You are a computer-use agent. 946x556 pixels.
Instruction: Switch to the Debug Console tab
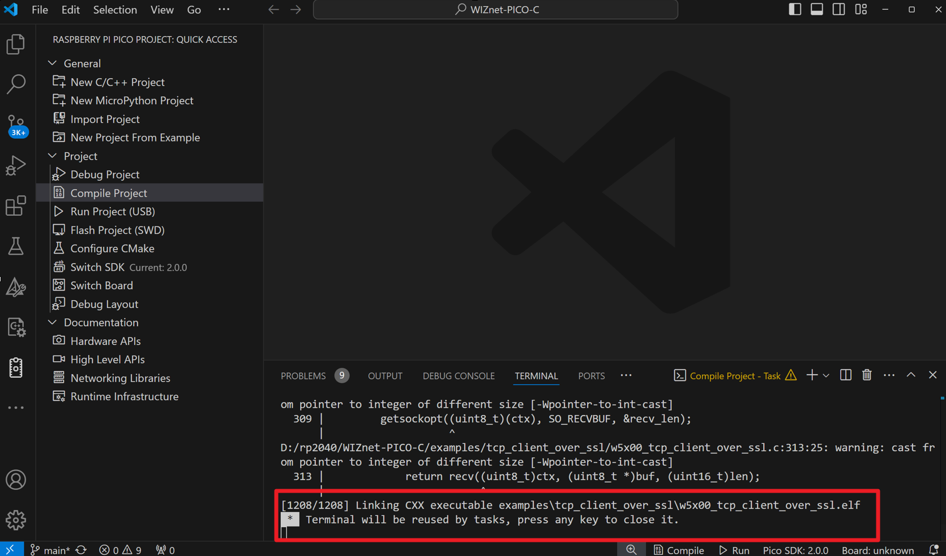[x=459, y=376]
